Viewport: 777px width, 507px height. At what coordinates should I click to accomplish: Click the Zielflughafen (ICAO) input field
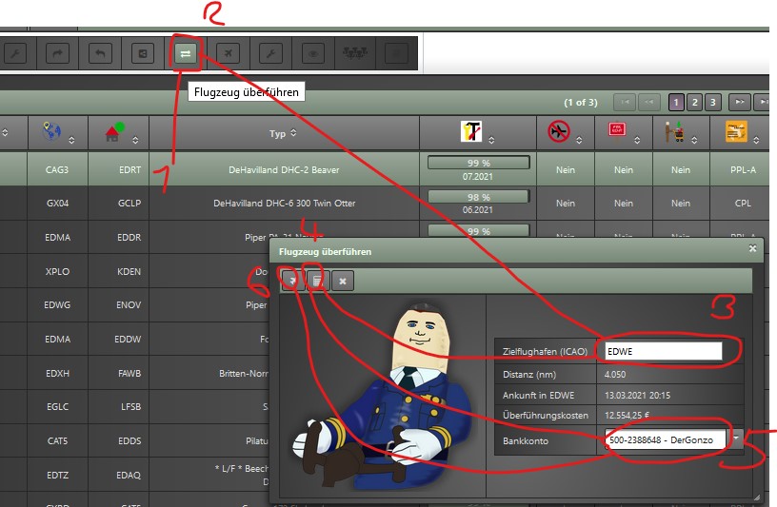coord(663,351)
